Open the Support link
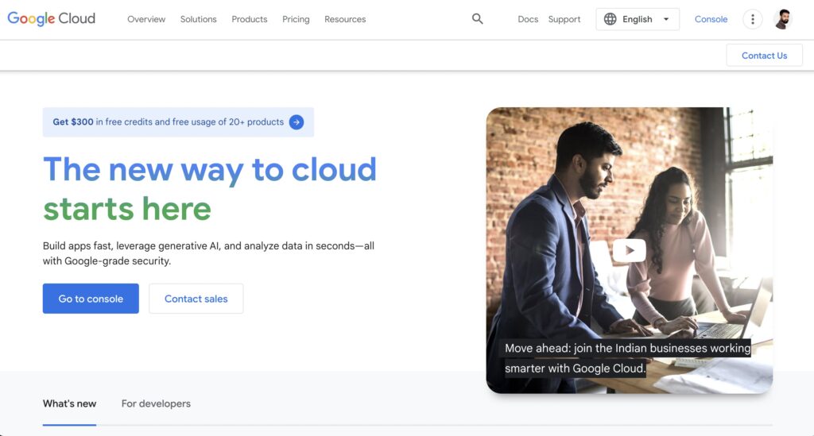 [x=564, y=19]
